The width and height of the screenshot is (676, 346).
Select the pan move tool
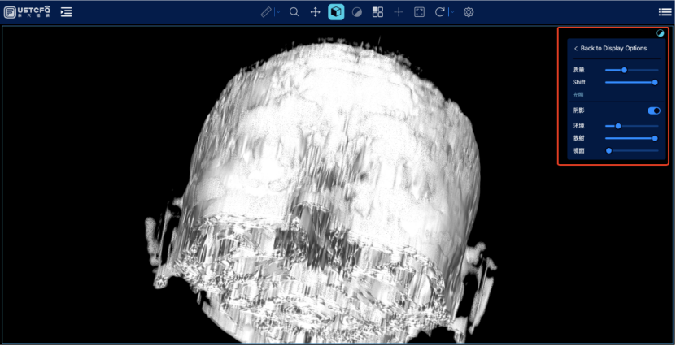(315, 12)
